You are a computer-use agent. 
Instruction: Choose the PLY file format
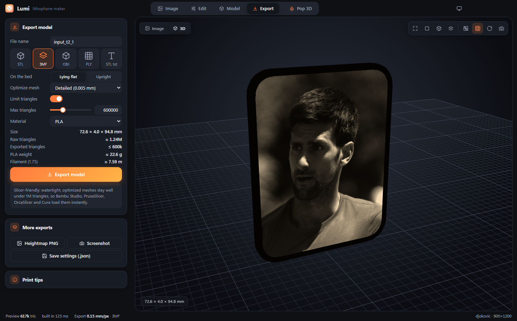point(89,59)
